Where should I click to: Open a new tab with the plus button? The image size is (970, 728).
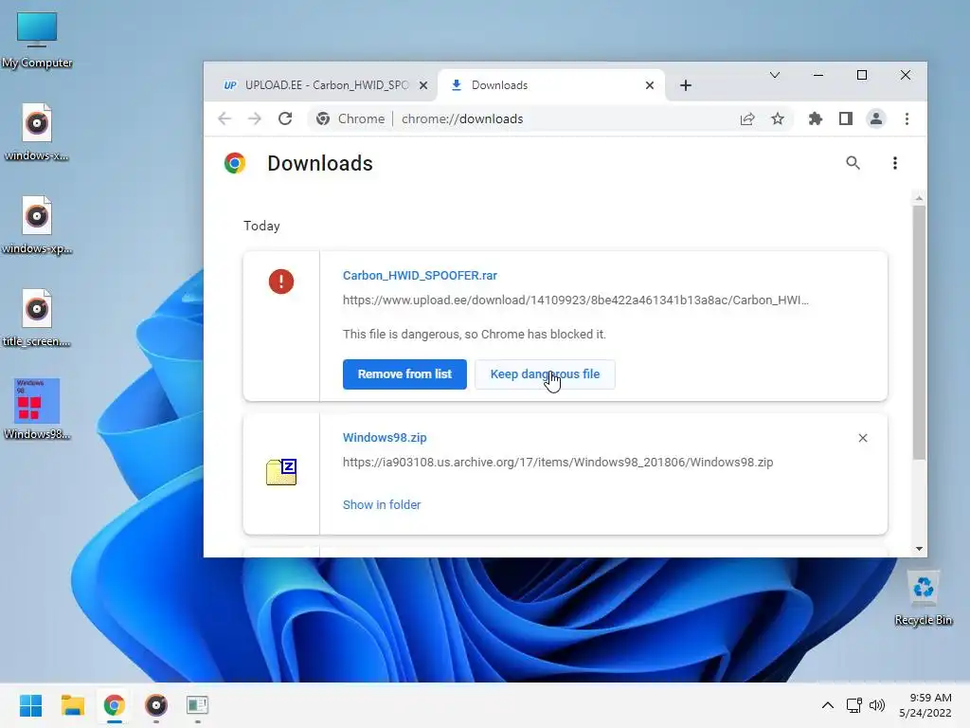click(x=686, y=85)
